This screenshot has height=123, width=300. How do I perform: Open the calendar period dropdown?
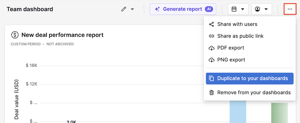click(238, 9)
